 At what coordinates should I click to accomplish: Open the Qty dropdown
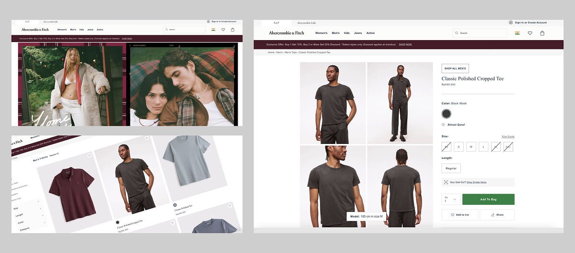point(450,199)
